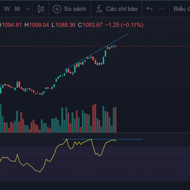Screen dimensions: 190x190
Task: Click the C1093.67 close value
Action: tap(90, 25)
